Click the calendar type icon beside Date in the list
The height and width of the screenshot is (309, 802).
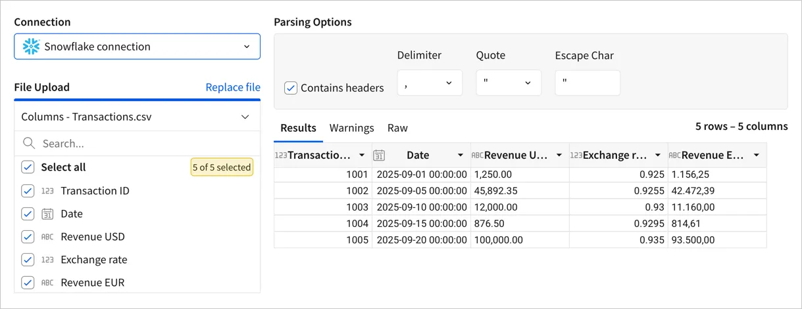[x=47, y=214]
